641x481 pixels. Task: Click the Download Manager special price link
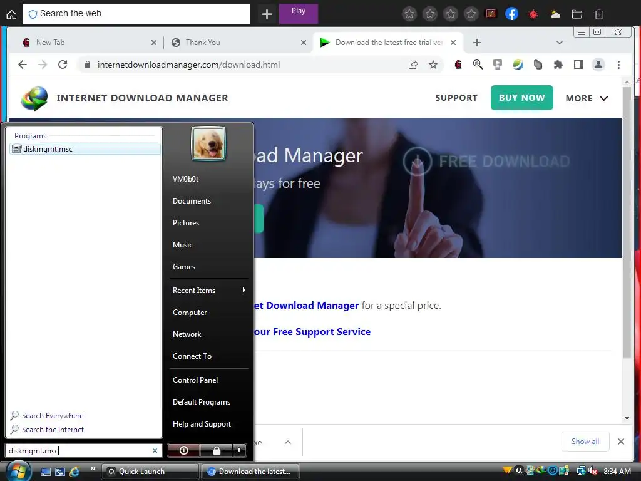coord(307,306)
